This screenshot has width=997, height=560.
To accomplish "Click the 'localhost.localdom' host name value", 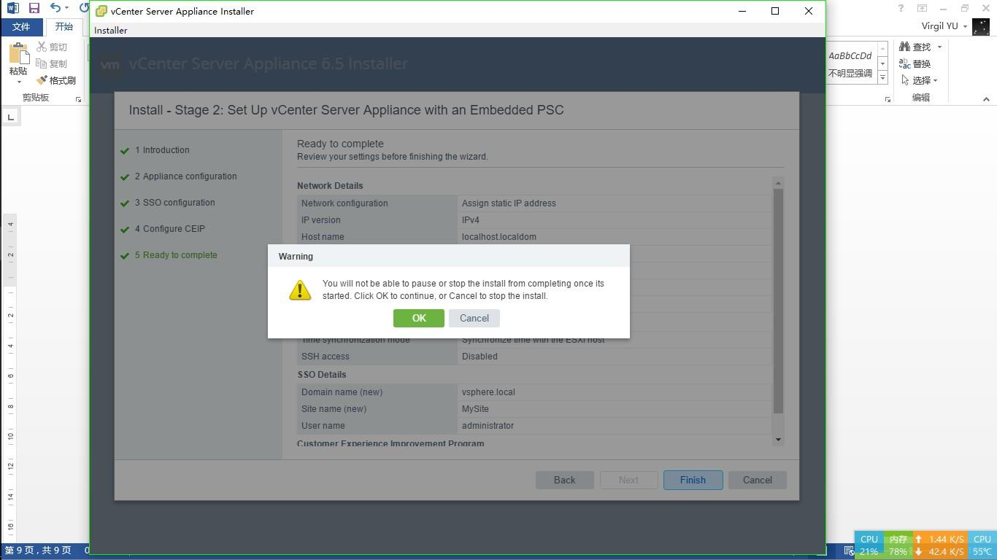I will [499, 237].
